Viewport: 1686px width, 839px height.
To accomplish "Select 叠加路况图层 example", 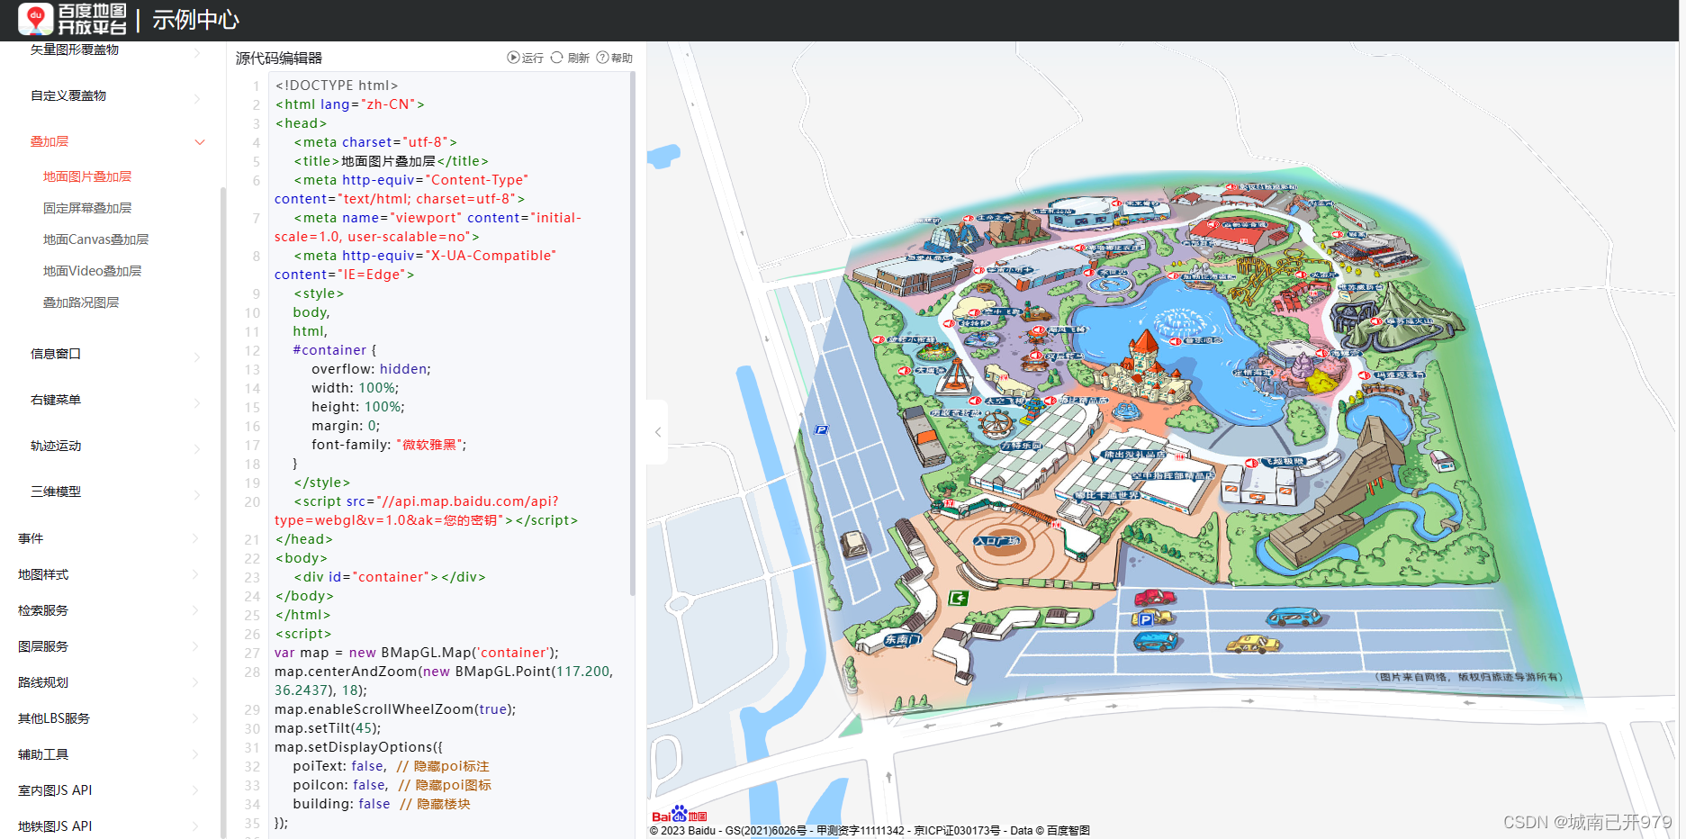I will point(81,302).
